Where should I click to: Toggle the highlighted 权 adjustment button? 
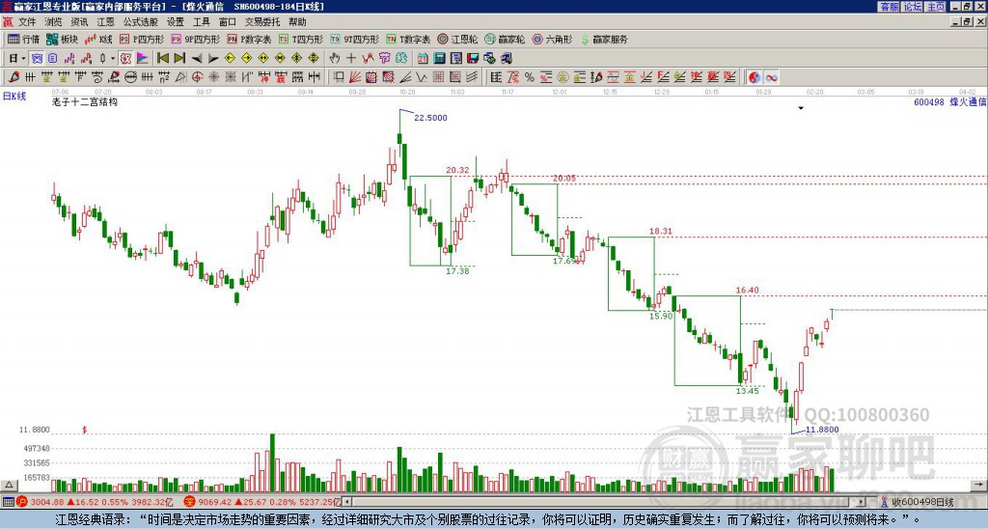click(x=125, y=58)
